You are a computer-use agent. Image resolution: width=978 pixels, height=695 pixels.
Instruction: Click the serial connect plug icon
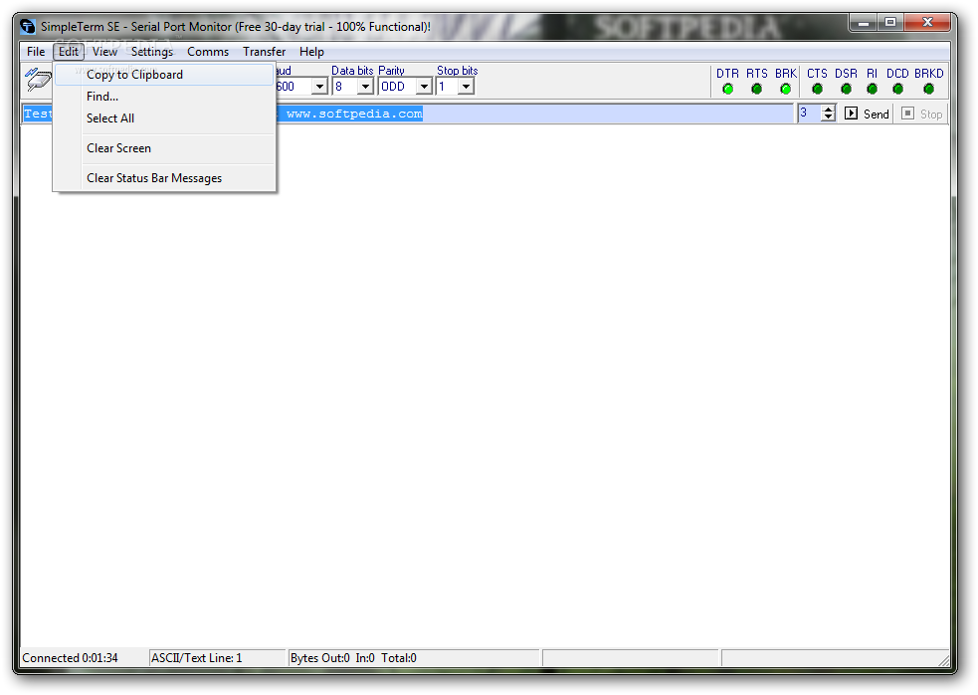coord(38,80)
